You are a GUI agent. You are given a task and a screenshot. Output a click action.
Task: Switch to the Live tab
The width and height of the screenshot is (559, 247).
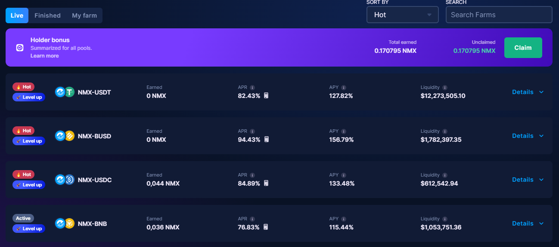click(17, 15)
